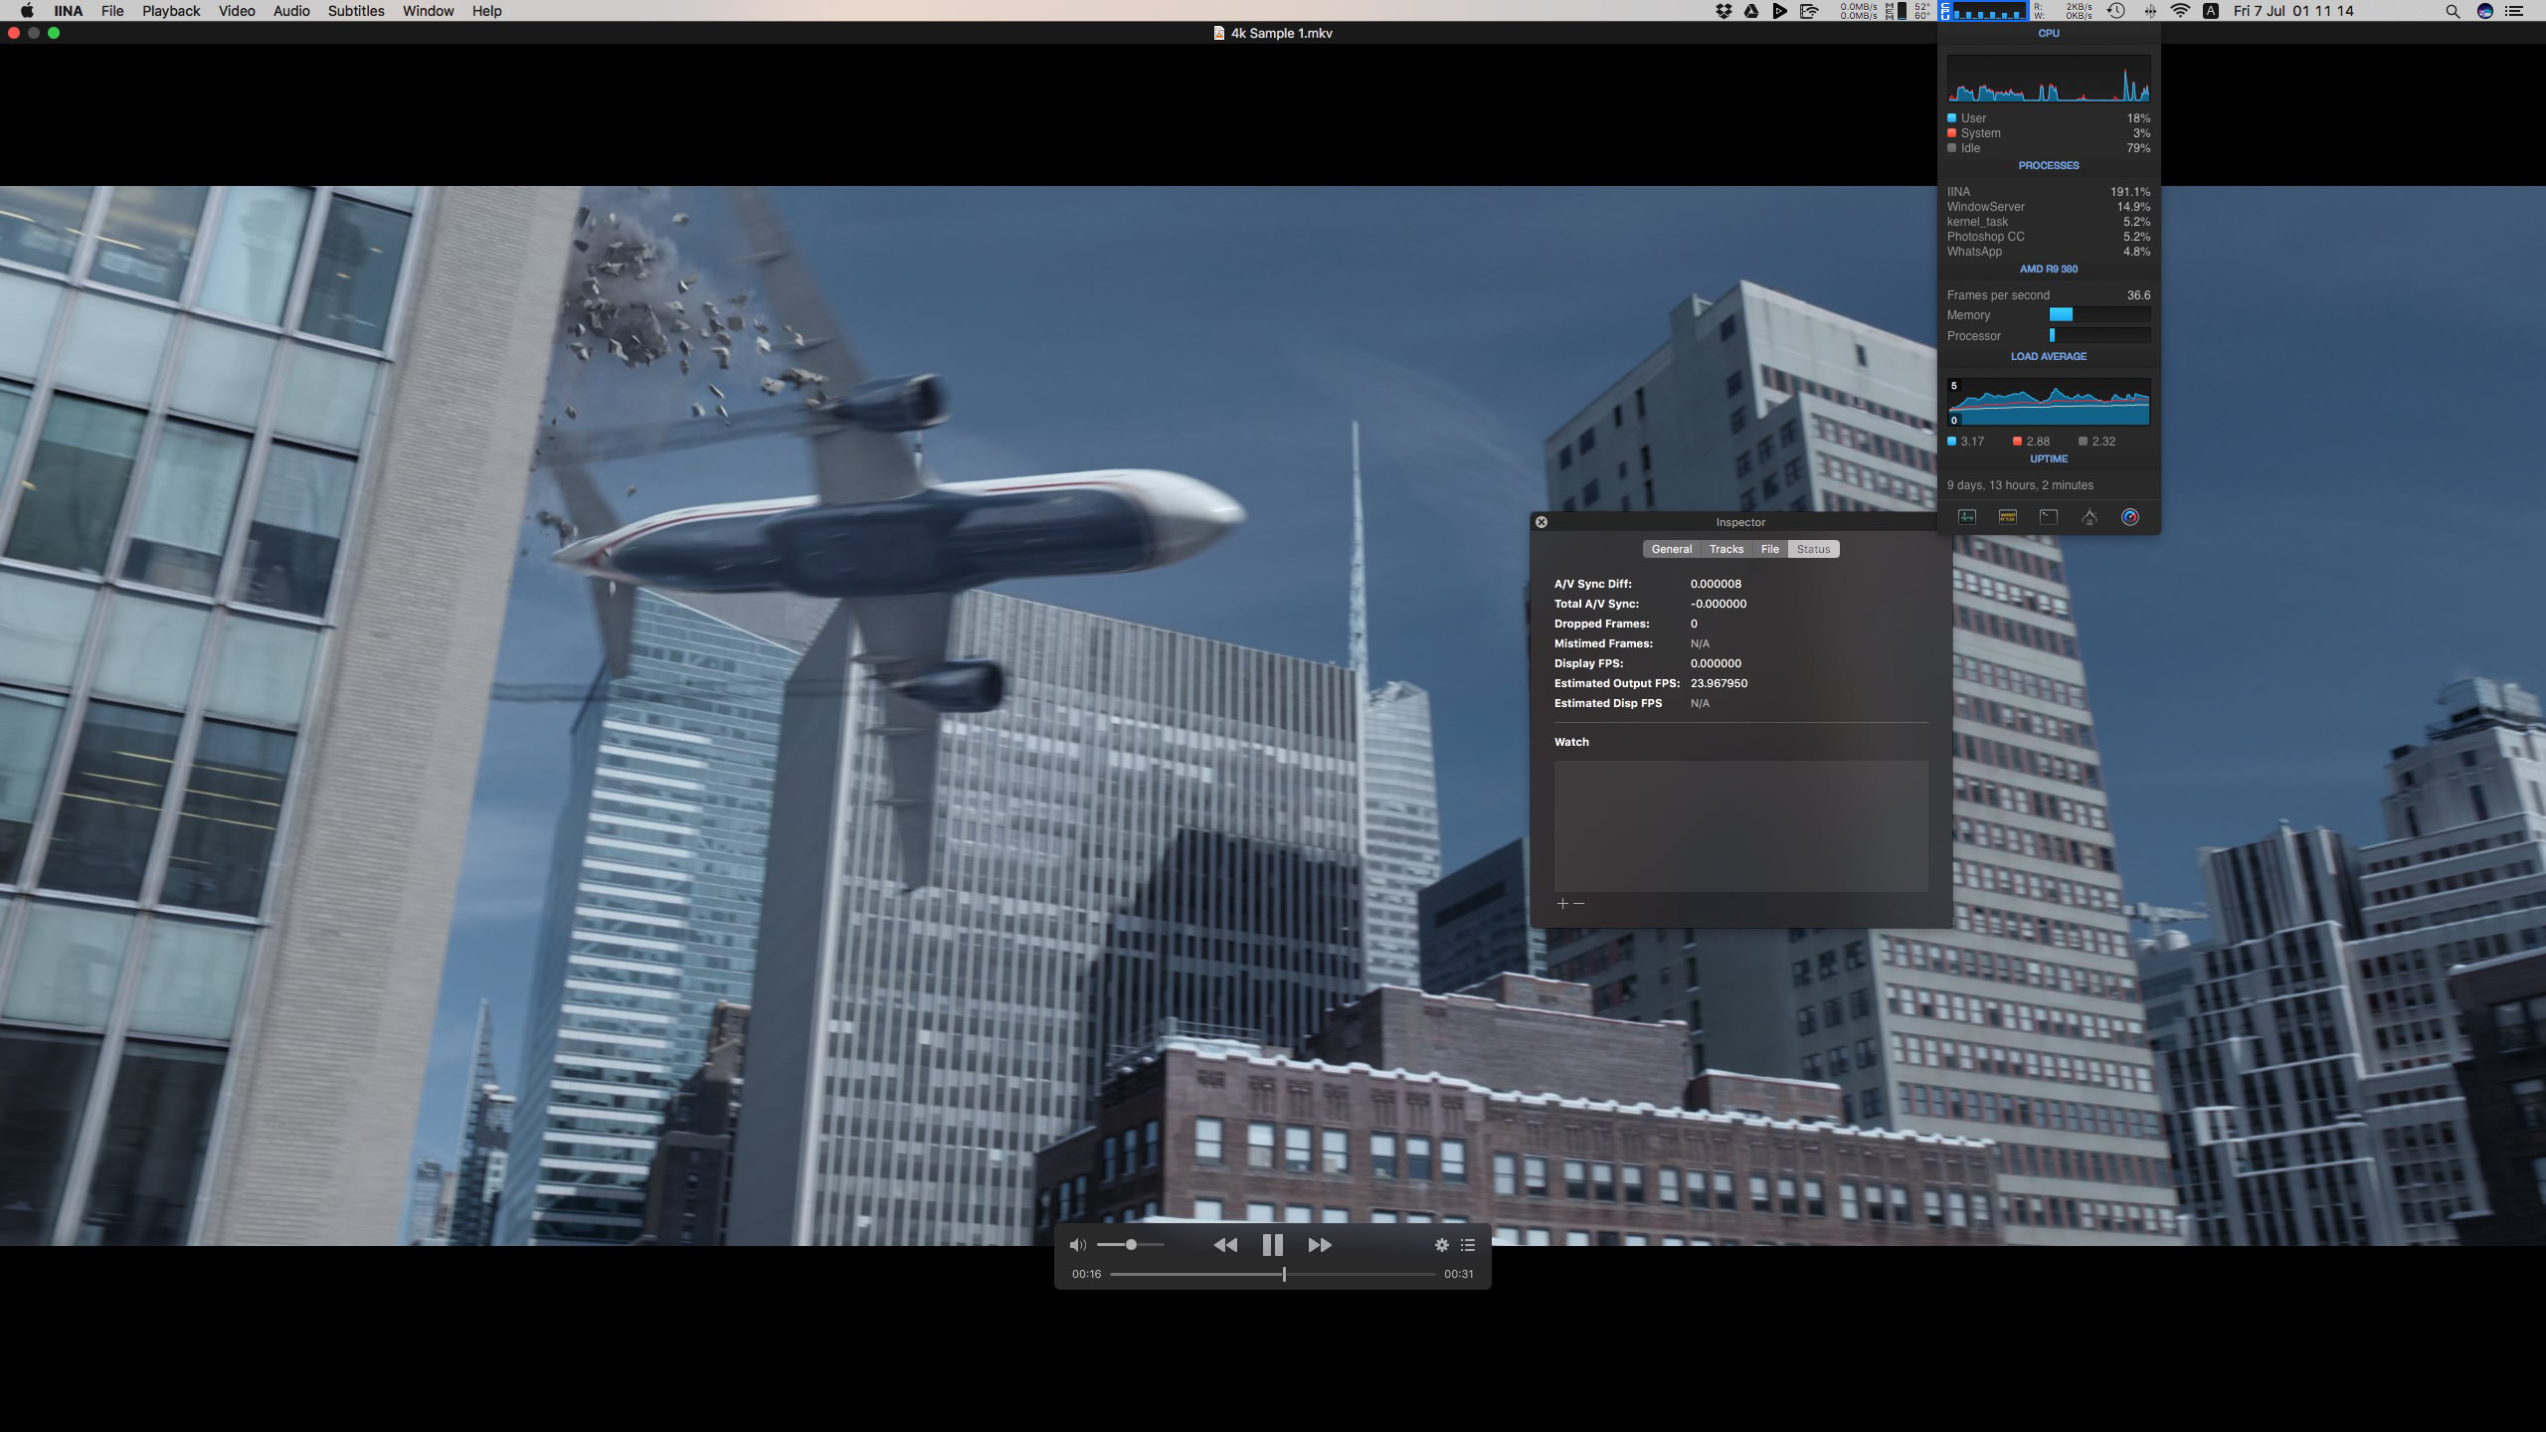Open System Information from iStat panel
This screenshot has width=2546, height=1432.
tap(2090, 517)
